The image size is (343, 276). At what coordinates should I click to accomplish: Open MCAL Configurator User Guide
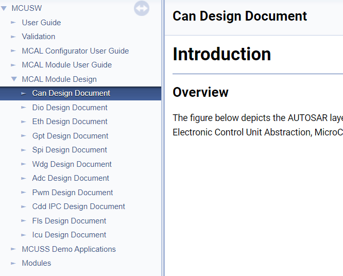point(75,51)
